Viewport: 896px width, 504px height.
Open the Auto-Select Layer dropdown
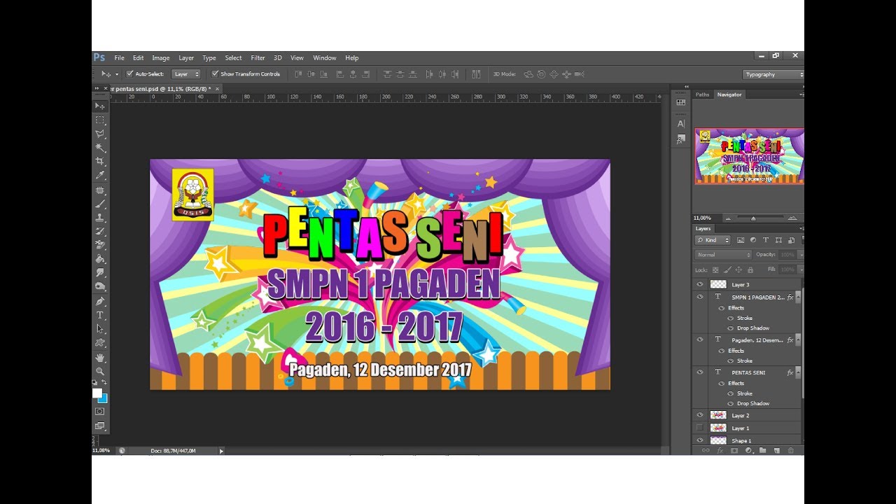(x=186, y=73)
